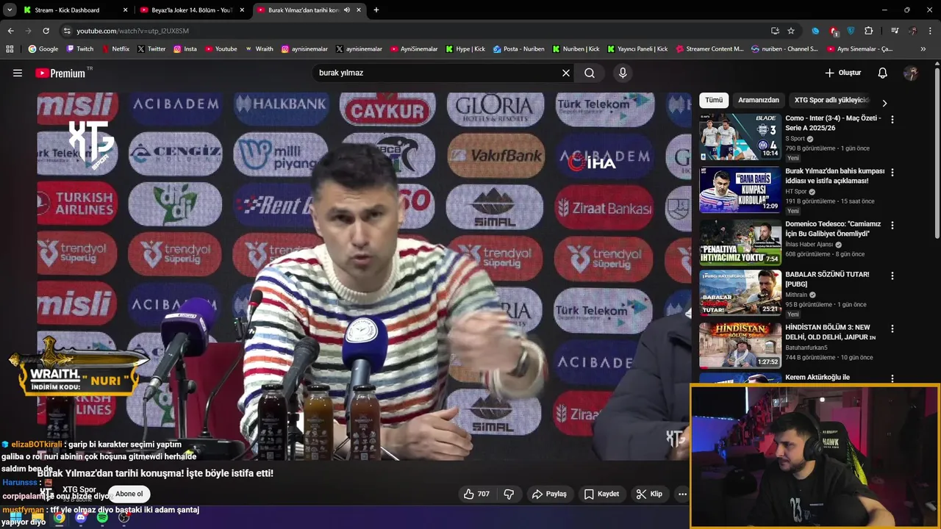Image resolution: width=941 pixels, height=529 pixels.
Task: Open a new browser tab
Action: 376,10
